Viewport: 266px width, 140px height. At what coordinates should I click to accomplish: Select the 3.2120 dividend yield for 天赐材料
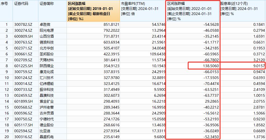pos(259,60)
